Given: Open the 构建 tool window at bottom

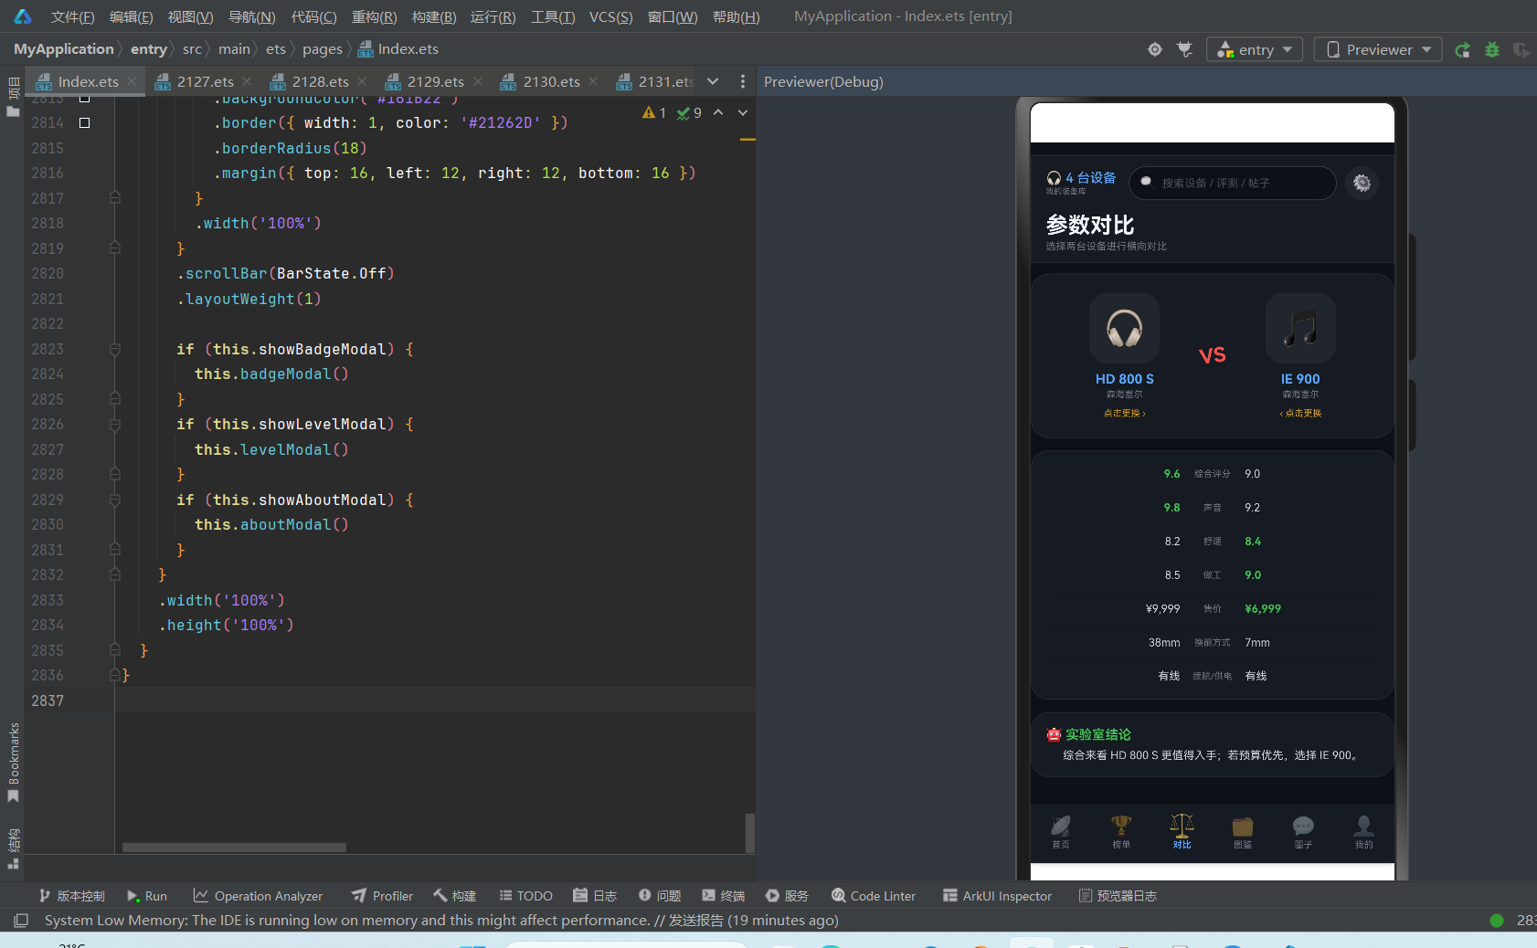Looking at the screenshot, I should click(x=455, y=896).
